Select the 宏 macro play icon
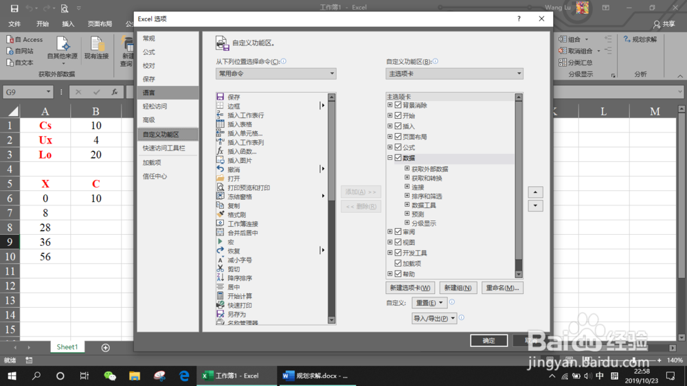The height and width of the screenshot is (386, 687). point(221,242)
